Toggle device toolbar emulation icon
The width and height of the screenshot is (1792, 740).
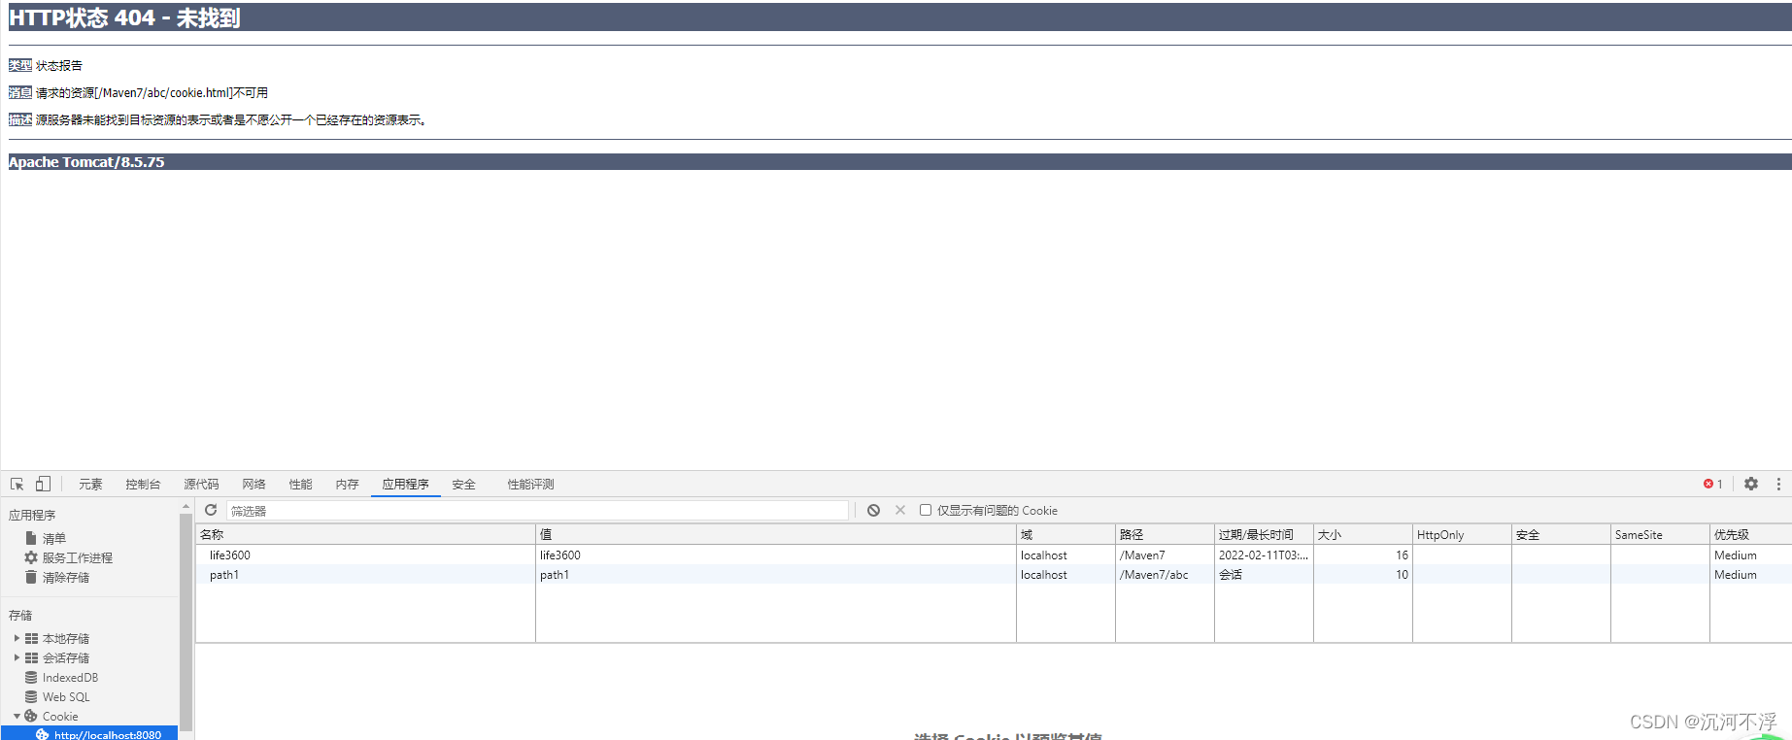[x=43, y=484]
